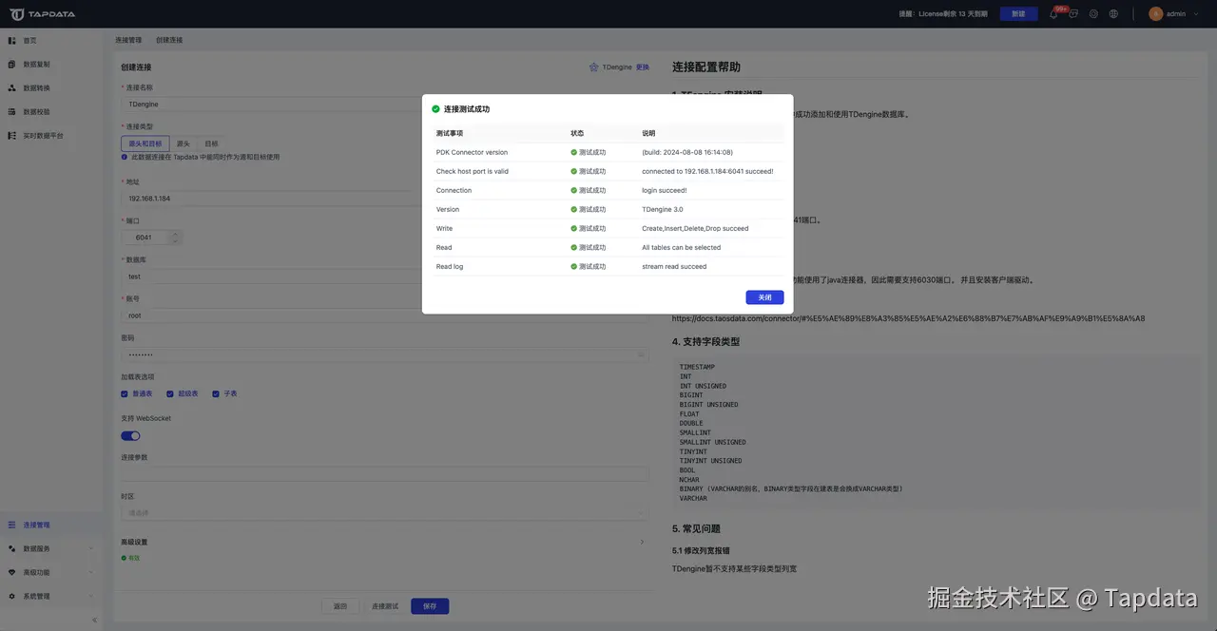Click the 数据转换 icon in sidebar
The width and height of the screenshot is (1217, 631).
[12, 88]
